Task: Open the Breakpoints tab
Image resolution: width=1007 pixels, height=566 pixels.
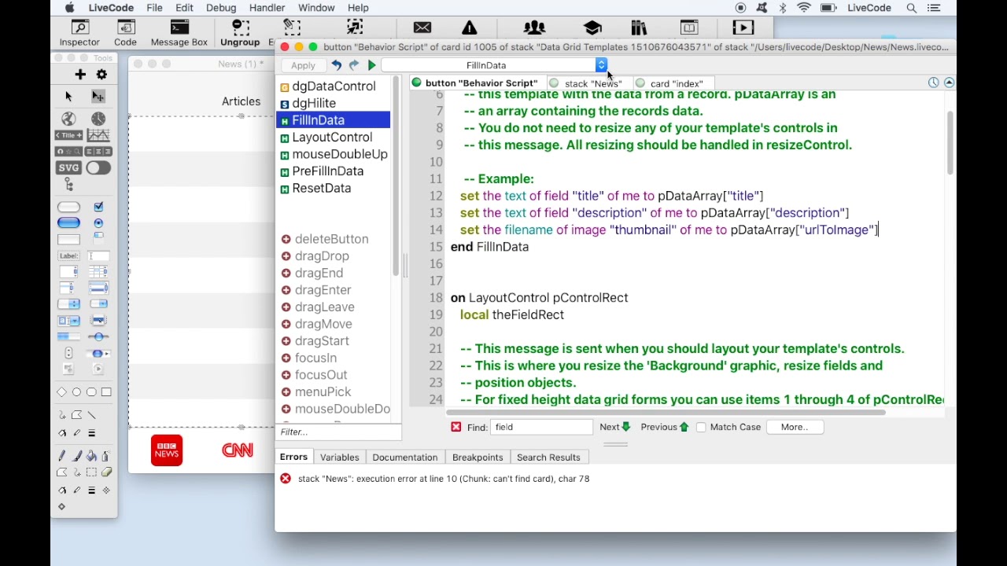Action: tap(478, 458)
